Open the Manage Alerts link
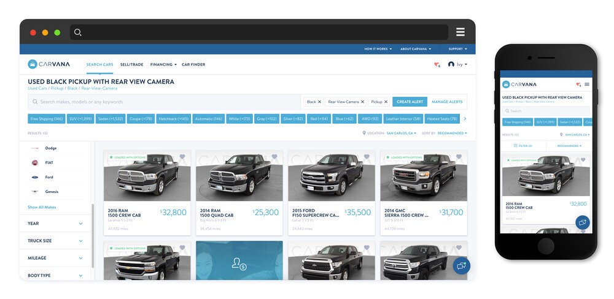The height and width of the screenshot is (299, 614). click(x=447, y=102)
